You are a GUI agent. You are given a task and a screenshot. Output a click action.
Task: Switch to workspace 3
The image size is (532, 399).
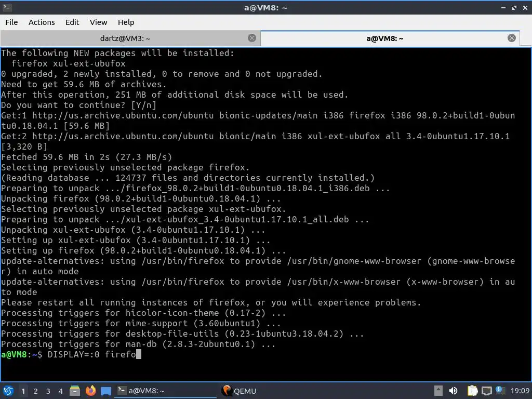pyautogui.click(x=48, y=391)
